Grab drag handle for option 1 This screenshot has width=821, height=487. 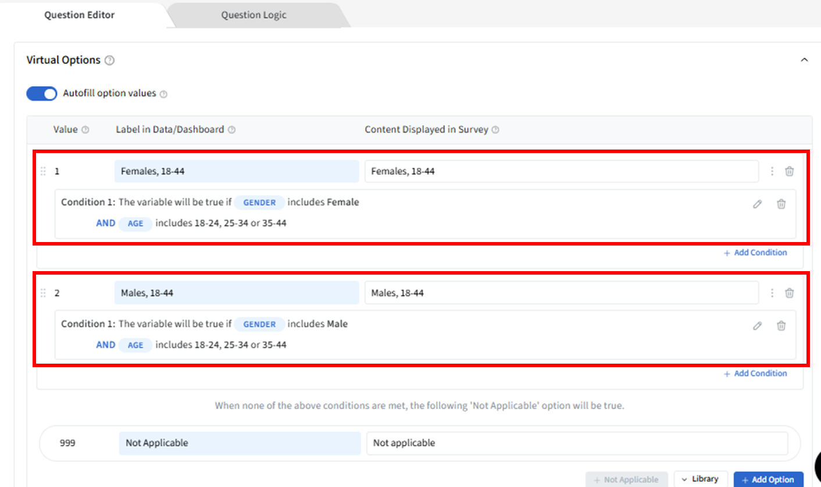(42, 172)
